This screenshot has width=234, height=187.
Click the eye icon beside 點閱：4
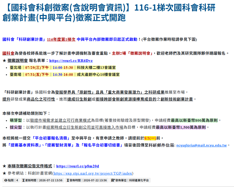(x=6, y=180)
